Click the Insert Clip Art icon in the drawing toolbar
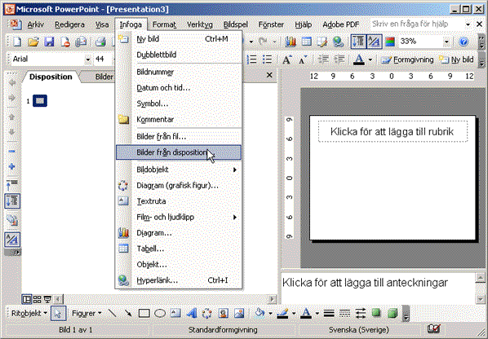Screen dimensions: 488x339 [223, 313]
